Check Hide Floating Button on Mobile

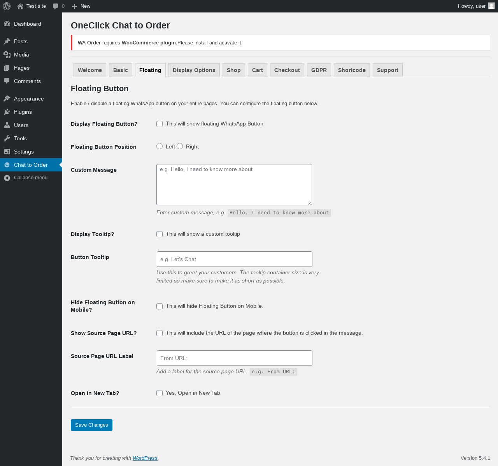pos(160,306)
